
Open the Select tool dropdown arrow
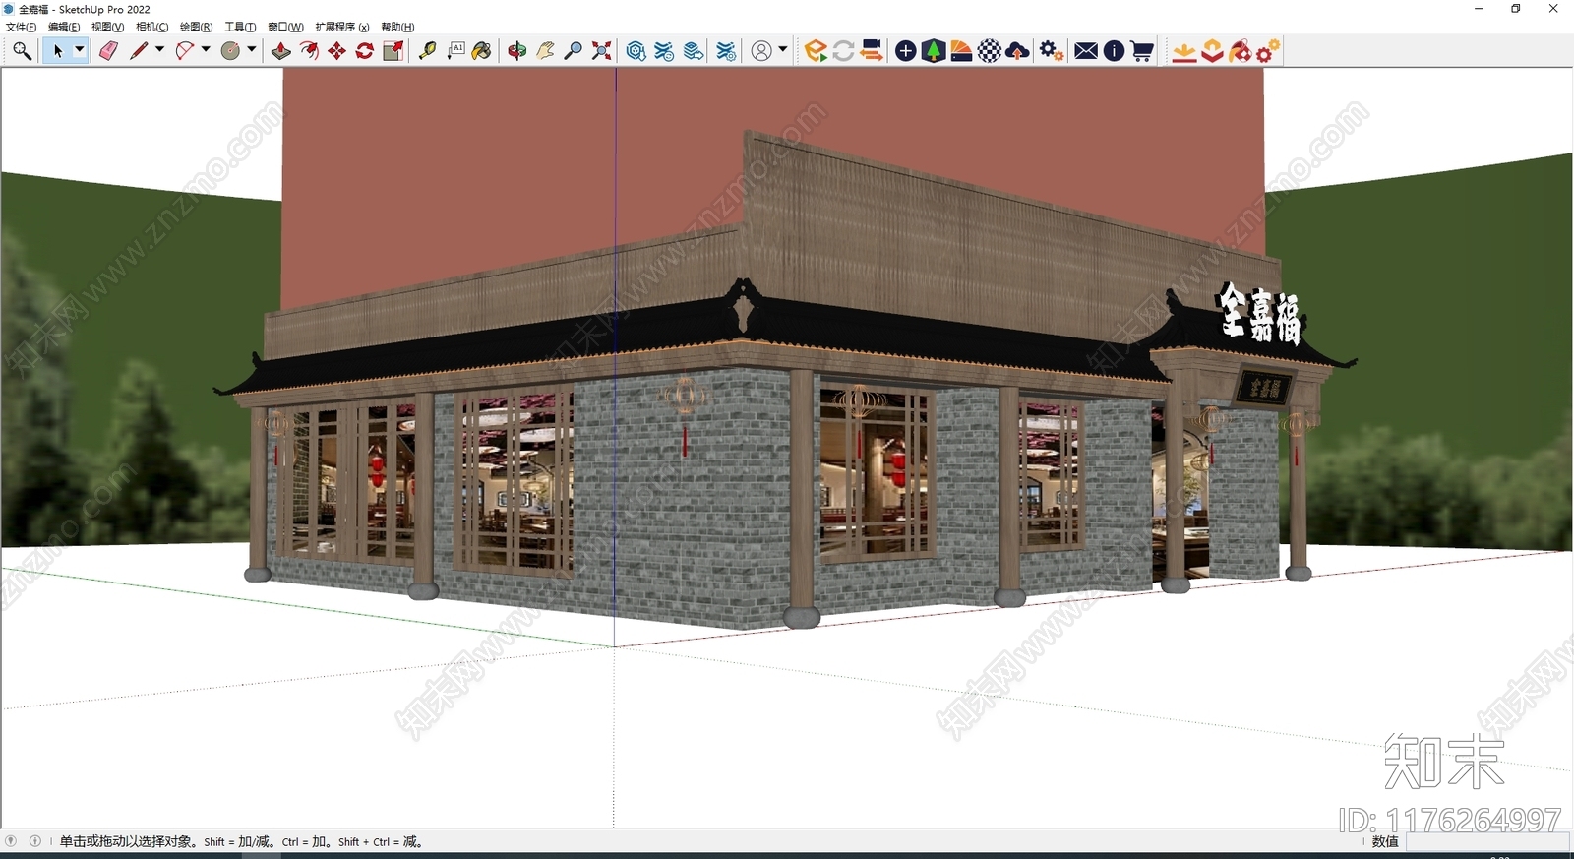click(x=80, y=50)
